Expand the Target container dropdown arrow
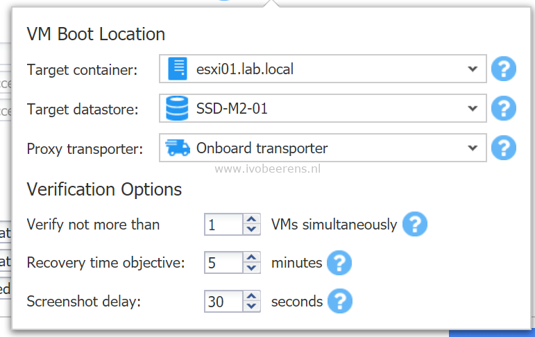Screen dimensions: 535x337 (x=473, y=69)
